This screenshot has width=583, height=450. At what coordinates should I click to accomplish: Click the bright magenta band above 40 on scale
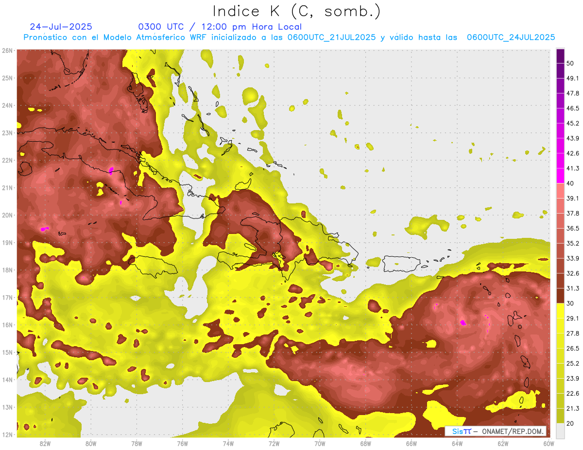[560, 175]
